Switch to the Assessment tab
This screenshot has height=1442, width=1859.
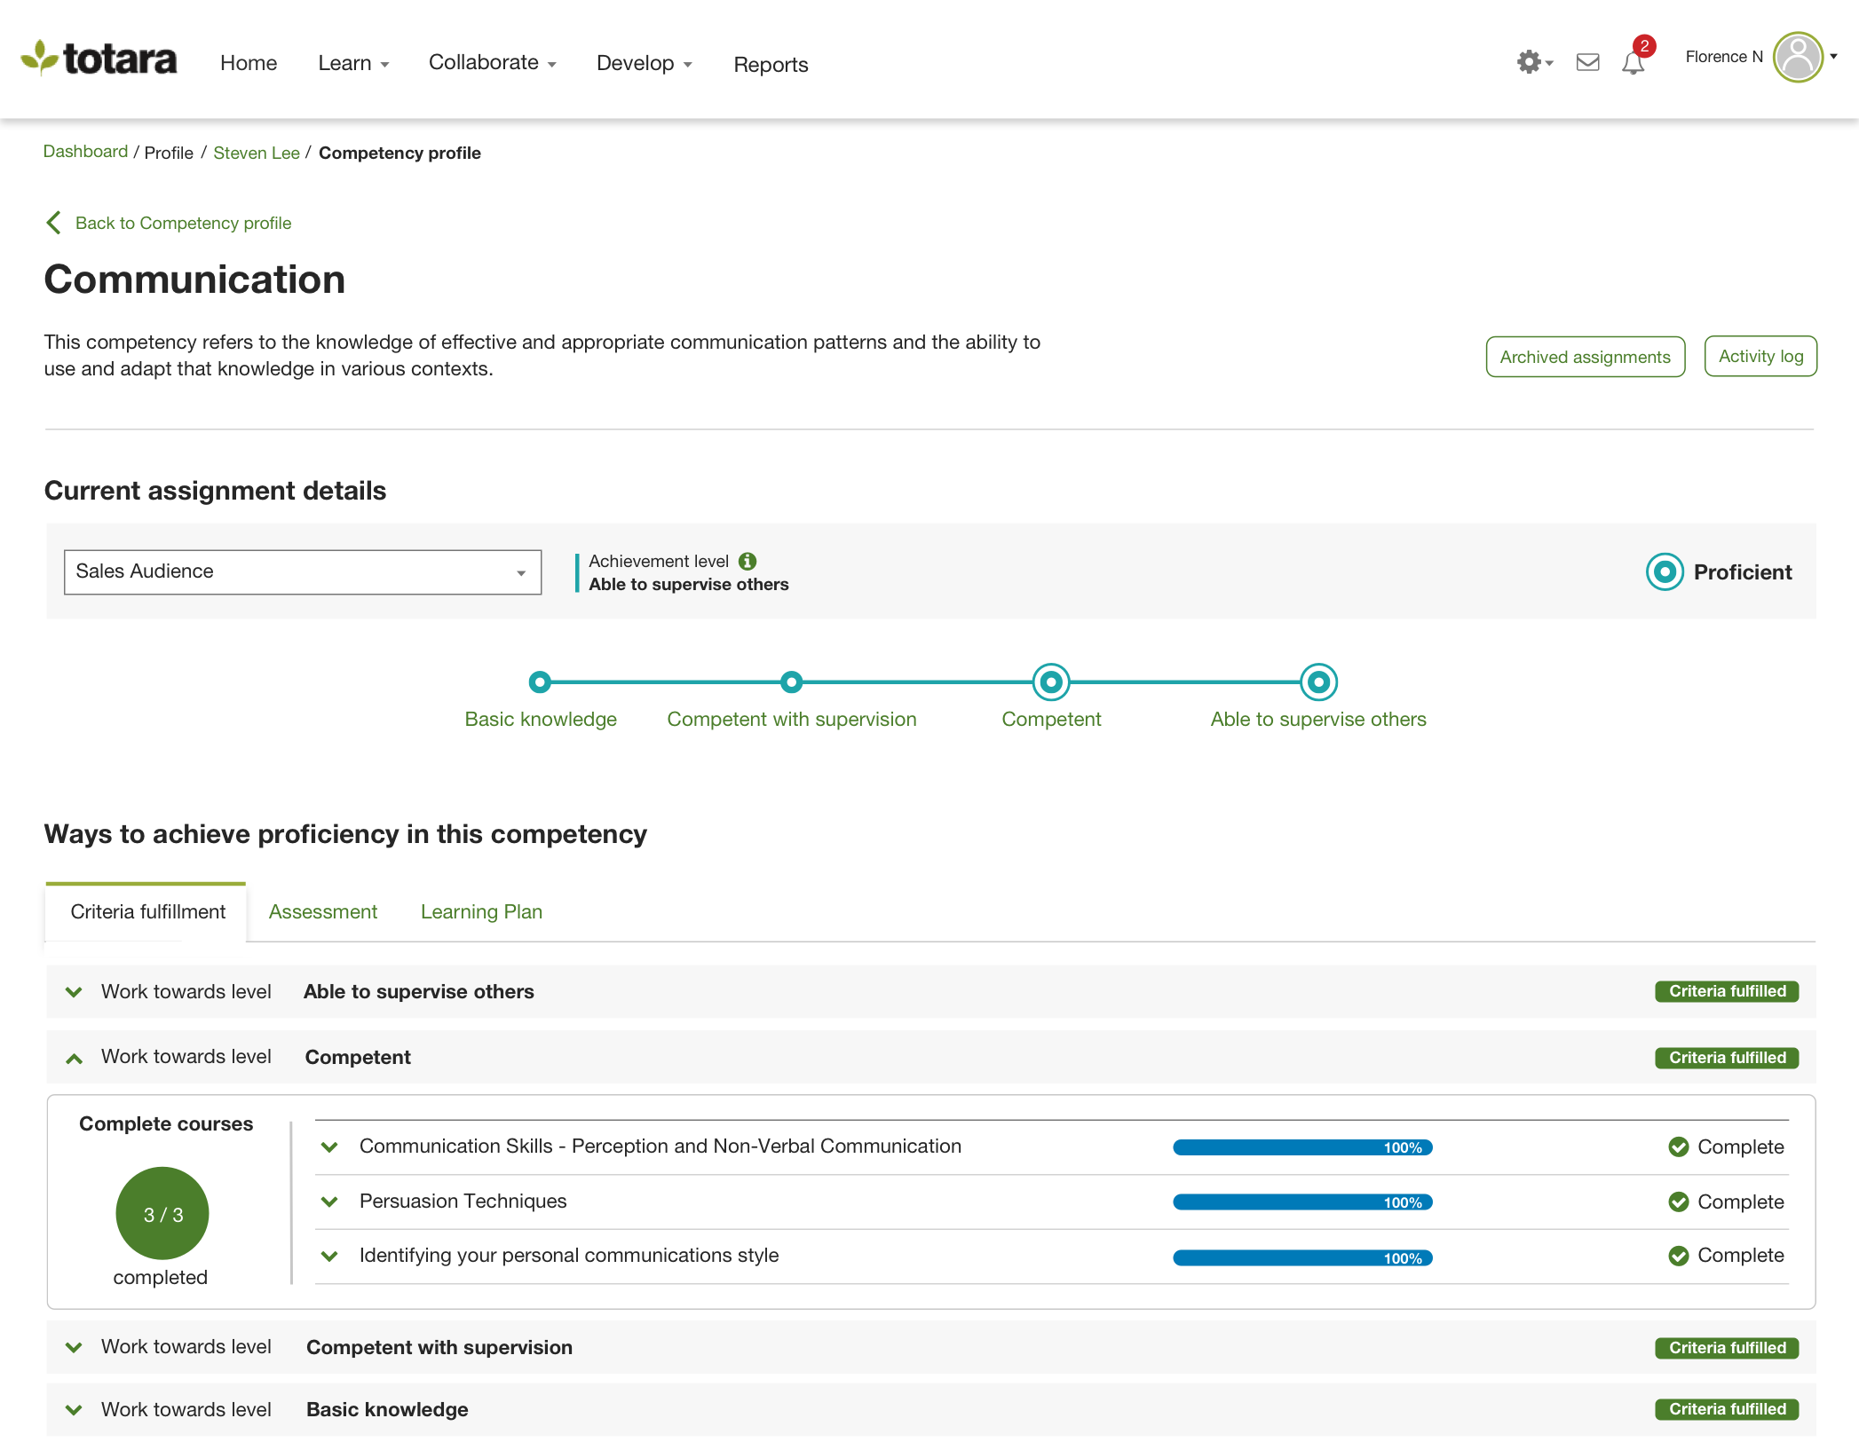coord(323,911)
